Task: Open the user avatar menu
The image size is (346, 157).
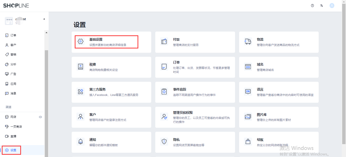Action: click(332, 6)
